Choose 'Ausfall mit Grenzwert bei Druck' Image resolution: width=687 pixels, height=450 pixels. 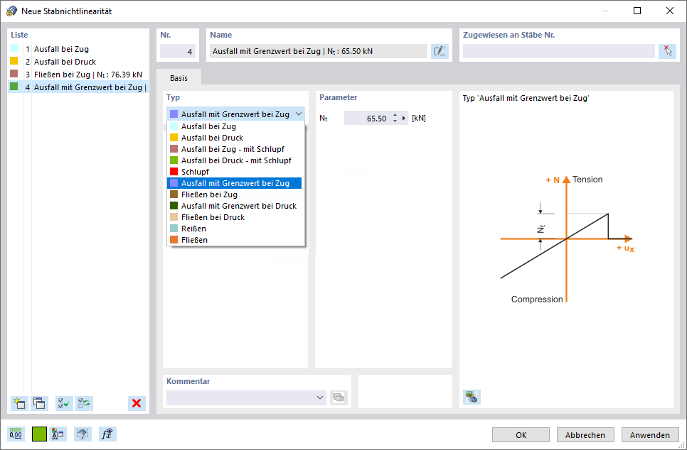235,206
